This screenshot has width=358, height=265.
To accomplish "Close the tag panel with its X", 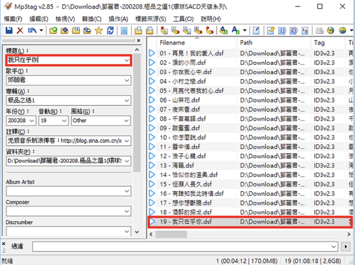I will pyautogui.click(x=139, y=40).
